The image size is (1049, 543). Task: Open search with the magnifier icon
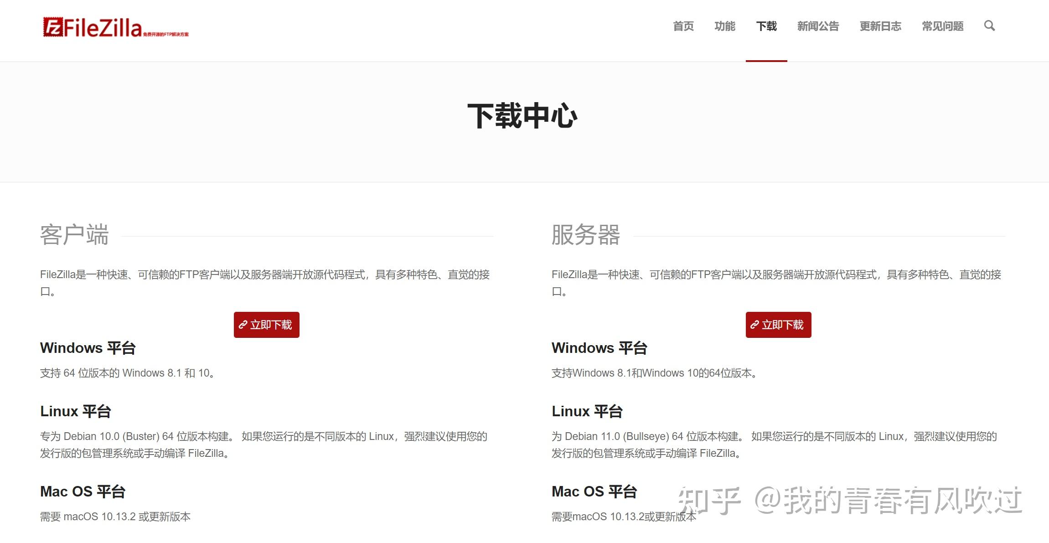point(989,26)
